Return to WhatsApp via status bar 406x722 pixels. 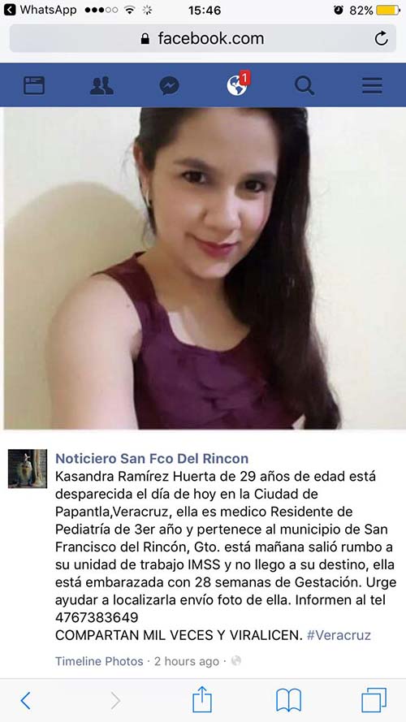pyautogui.click(x=40, y=10)
